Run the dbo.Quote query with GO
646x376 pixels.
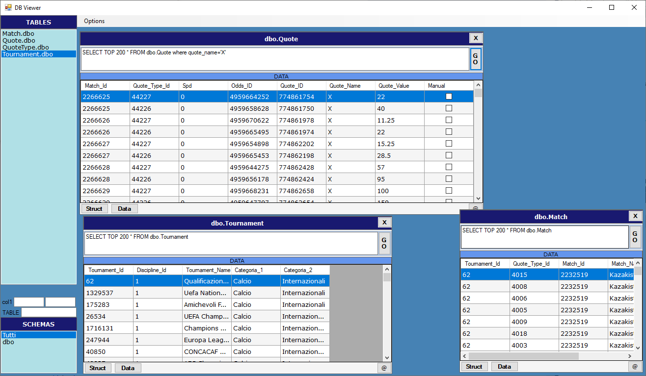tap(475, 59)
